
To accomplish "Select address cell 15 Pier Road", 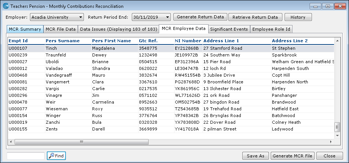I will [237, 62].
